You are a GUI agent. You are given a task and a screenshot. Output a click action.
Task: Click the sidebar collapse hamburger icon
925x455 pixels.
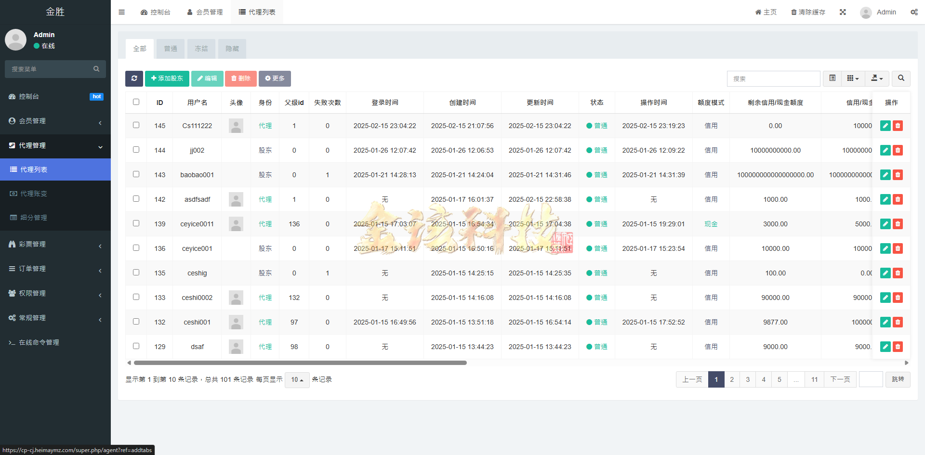point(121,12)
